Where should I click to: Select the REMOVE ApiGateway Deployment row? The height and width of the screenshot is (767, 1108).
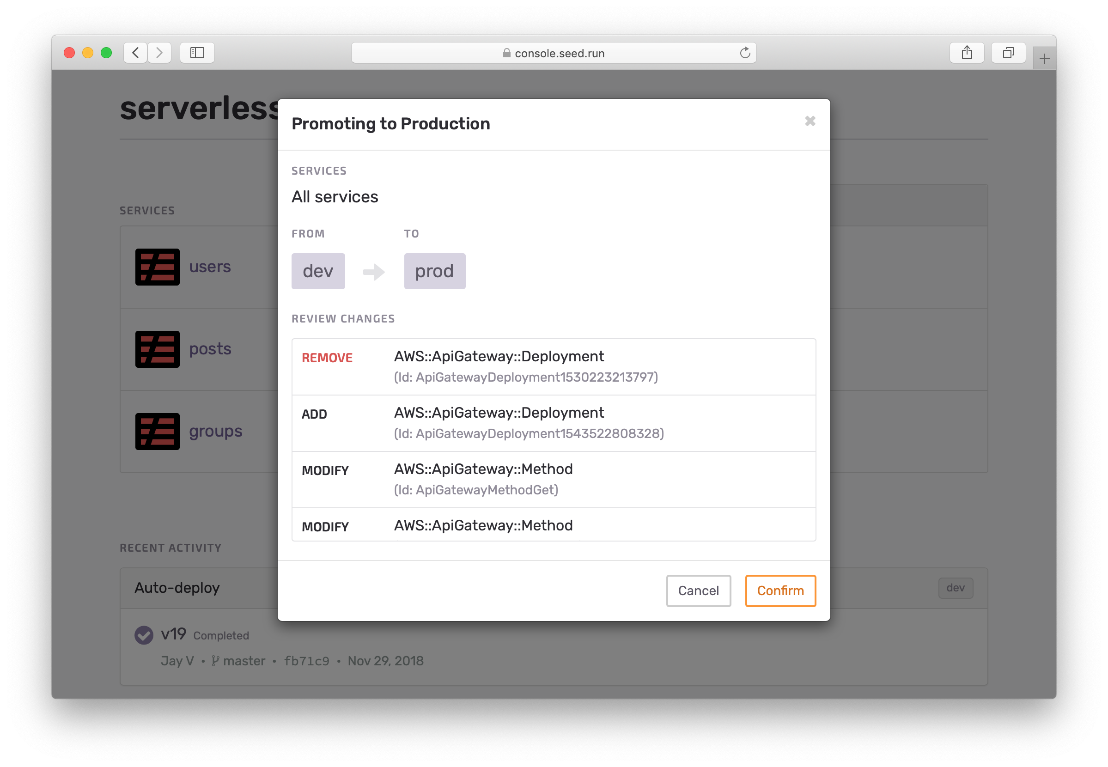pos(553,367)
